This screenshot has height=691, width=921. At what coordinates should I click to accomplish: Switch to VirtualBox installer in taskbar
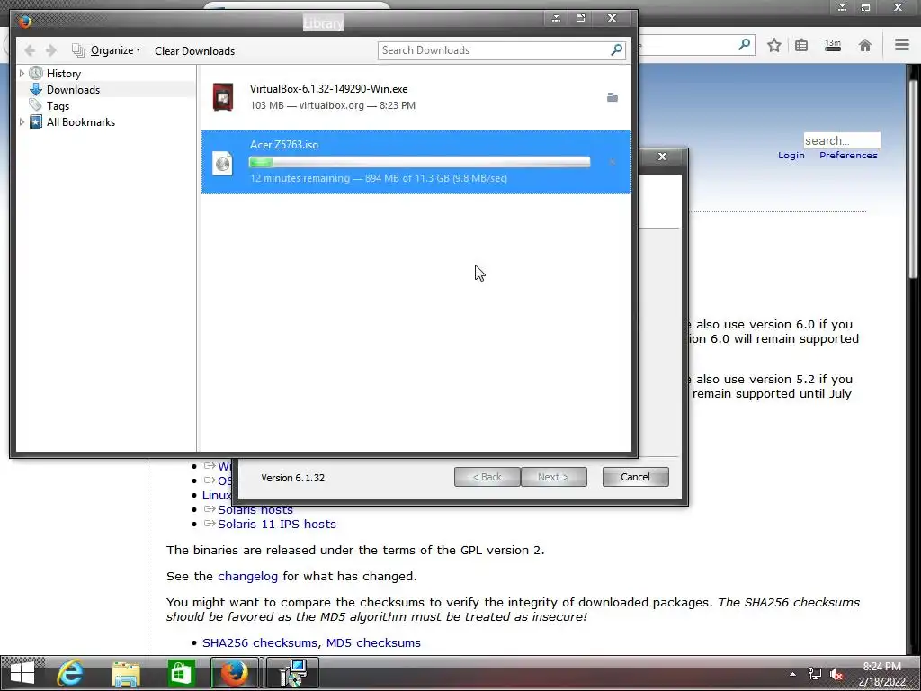pos(292,673)
